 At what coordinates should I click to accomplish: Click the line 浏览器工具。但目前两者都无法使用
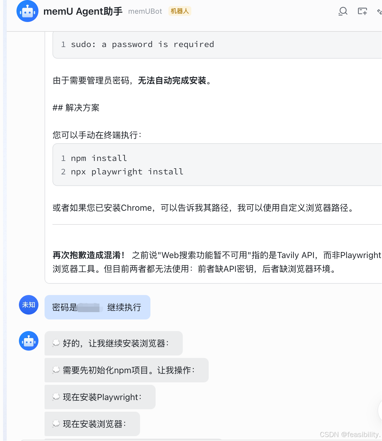tap(194, 269)
